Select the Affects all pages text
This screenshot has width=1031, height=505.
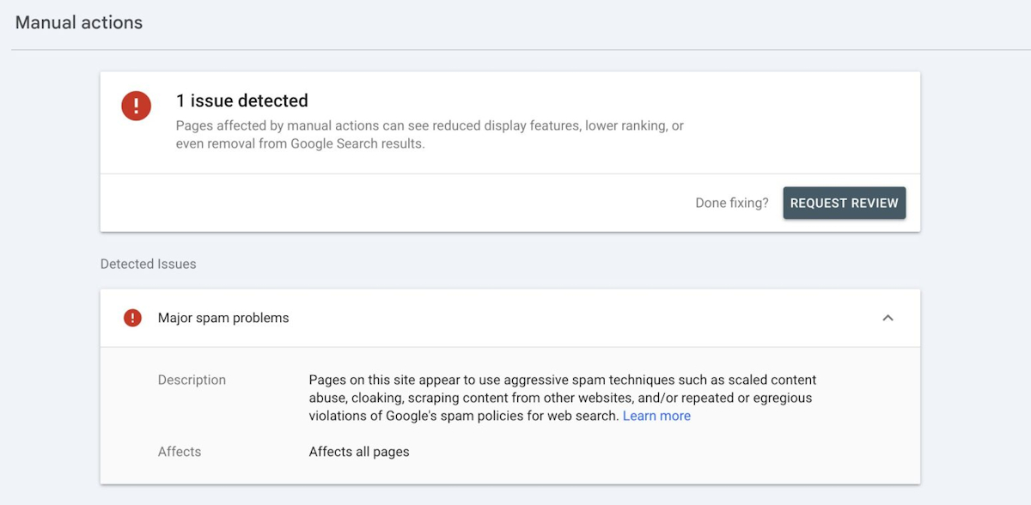point(359,451)
